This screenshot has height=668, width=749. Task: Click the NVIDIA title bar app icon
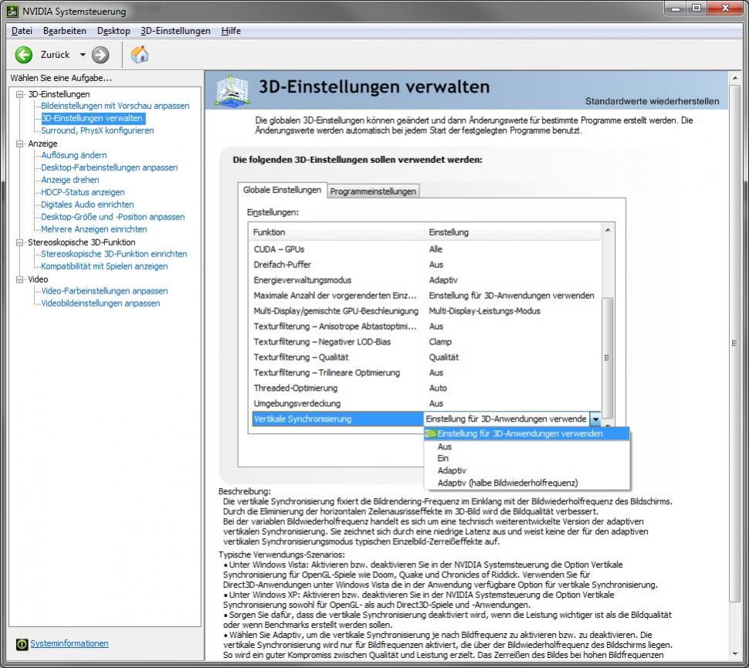(x=12, y=11)
